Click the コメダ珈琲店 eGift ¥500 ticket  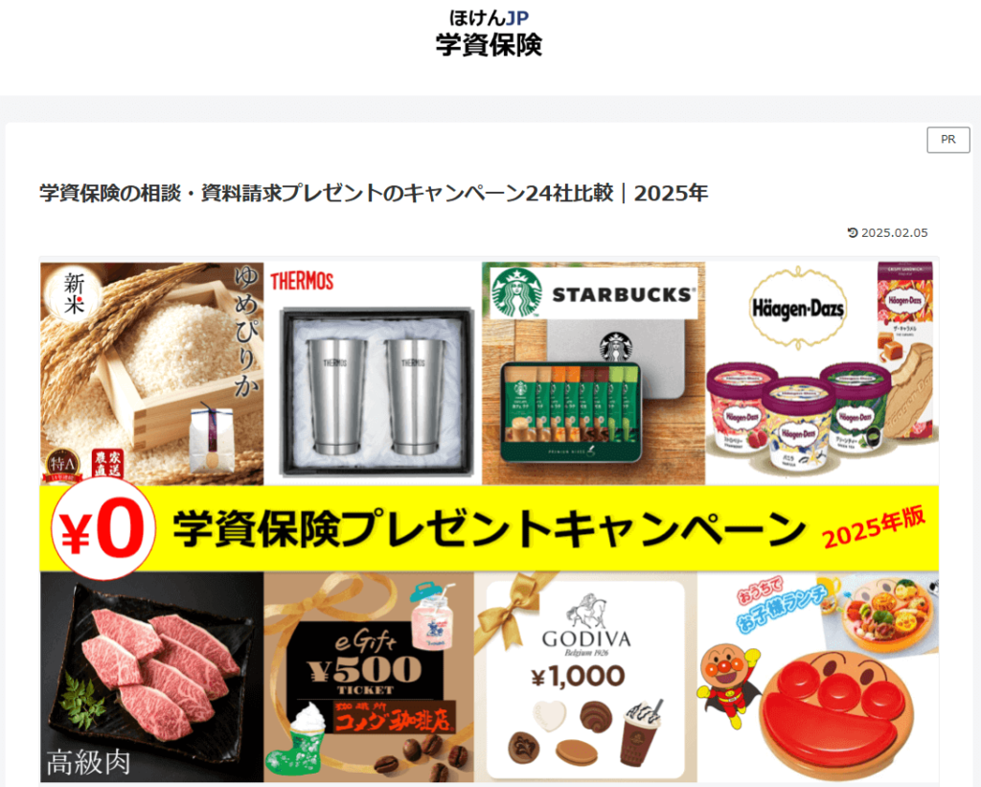point(369,677)
